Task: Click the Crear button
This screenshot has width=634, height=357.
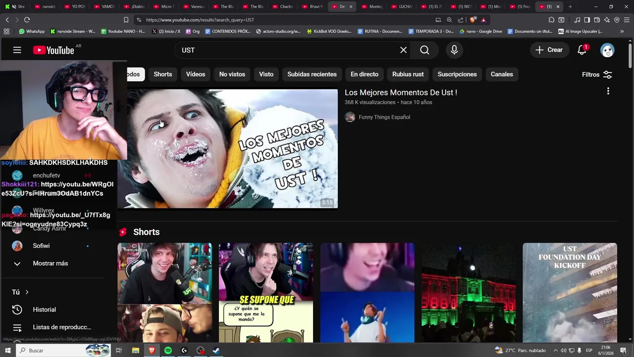Action: (549, 50)
